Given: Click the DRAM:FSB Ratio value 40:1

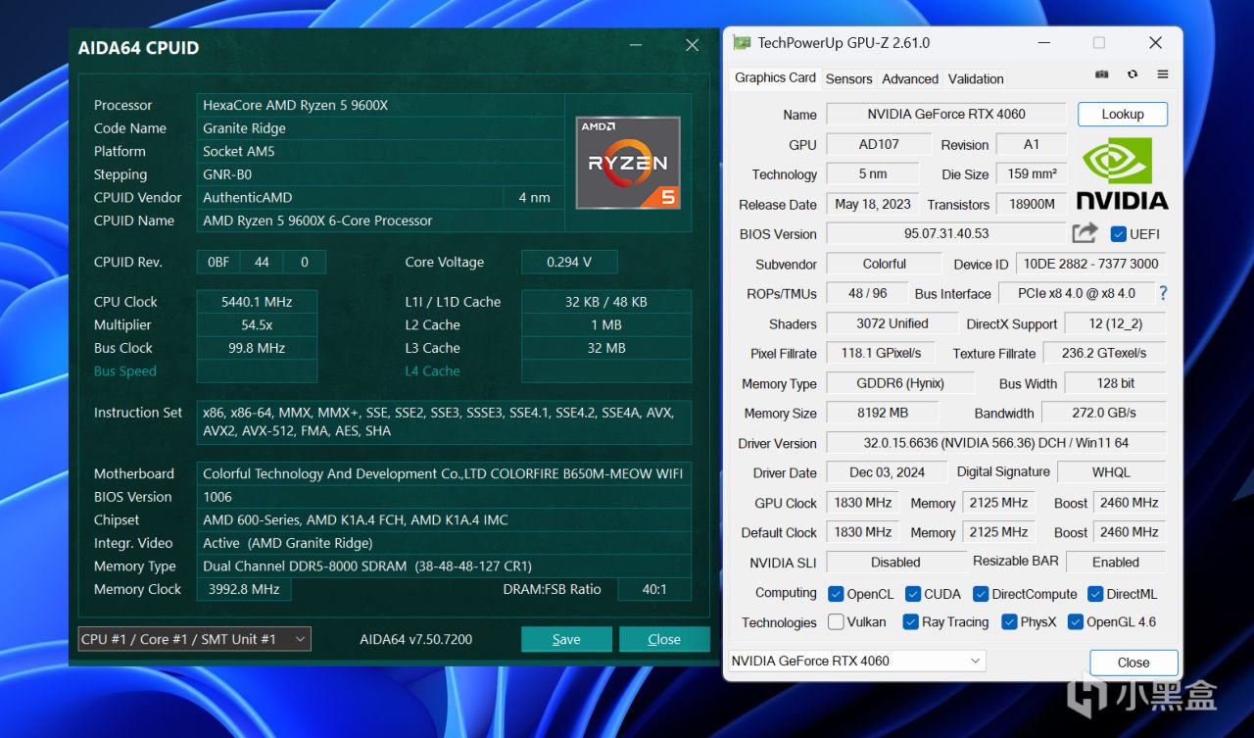Looking at the screenshot, I should click(x=654, y=589).
